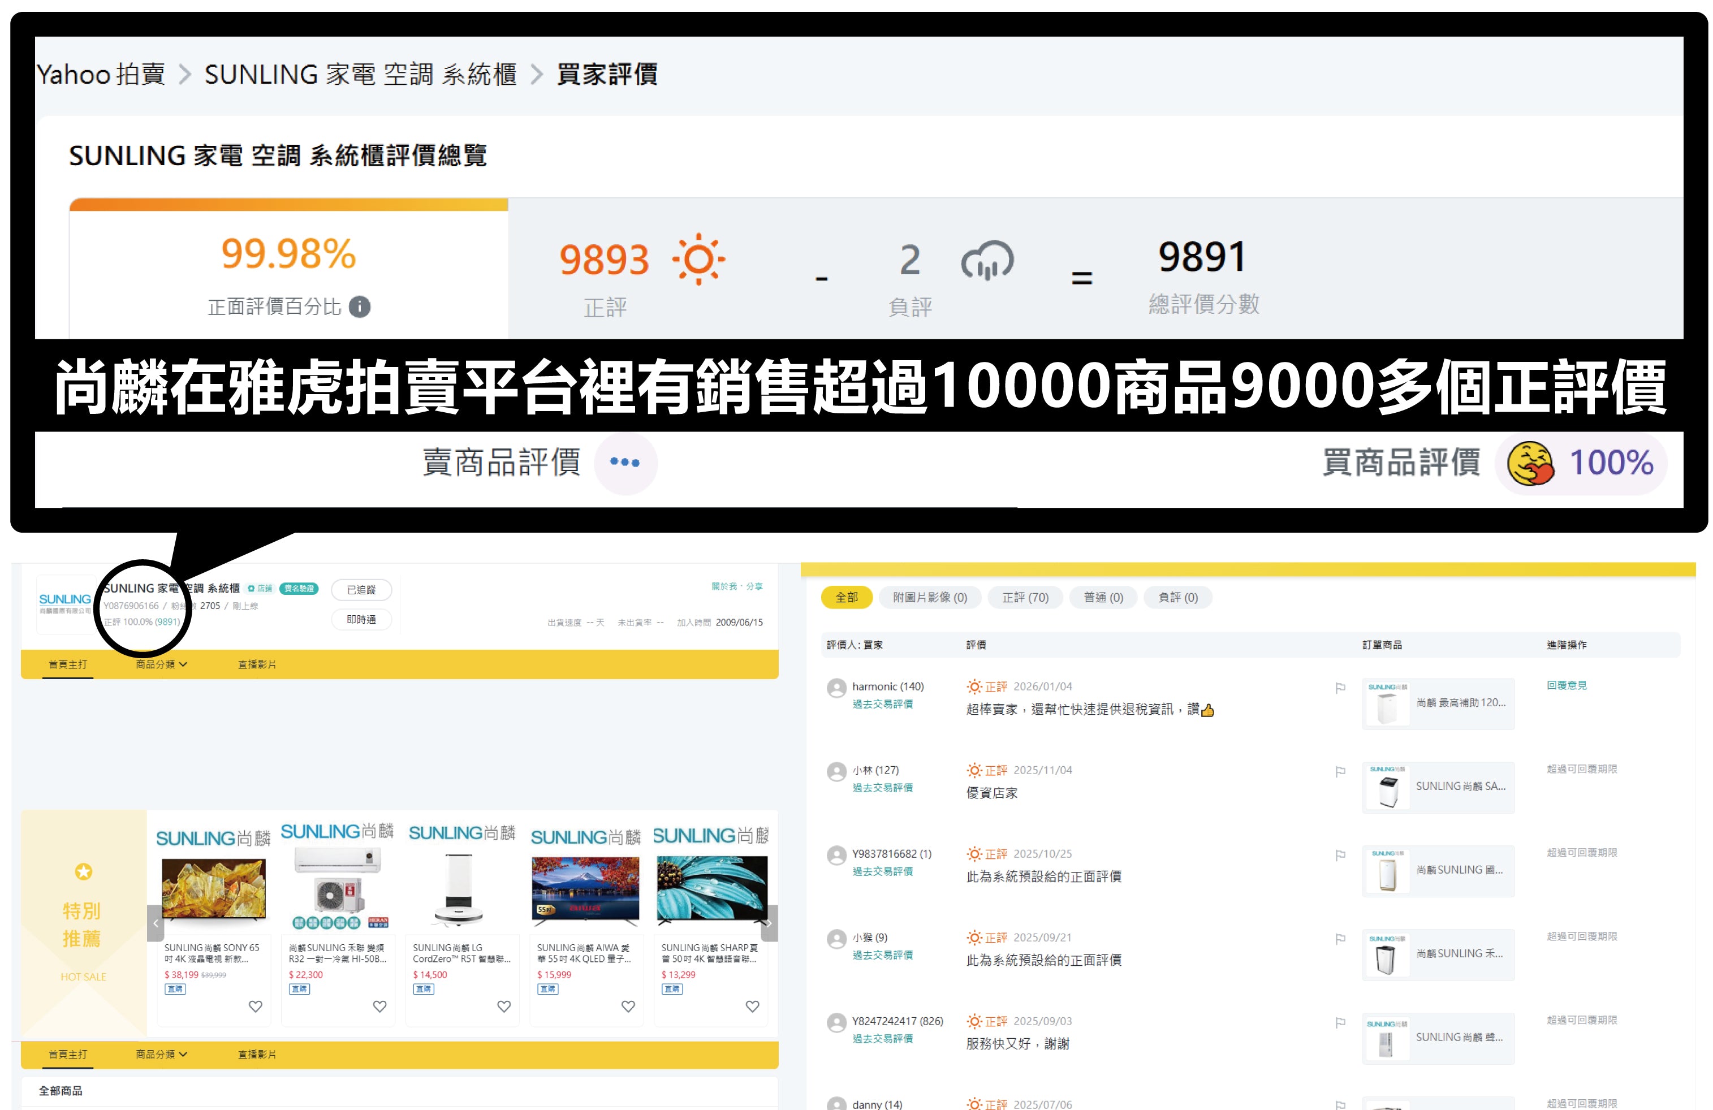Select the 負評 (0) filter pill
The width and height of the screenshot is (1713, 1110).
click(x=1177, y=598)
